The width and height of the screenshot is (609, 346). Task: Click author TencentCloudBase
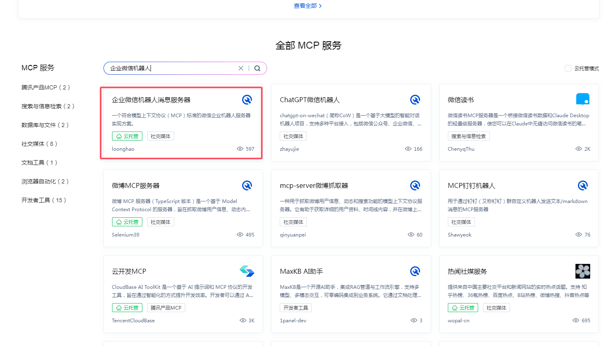coord(133,321)
